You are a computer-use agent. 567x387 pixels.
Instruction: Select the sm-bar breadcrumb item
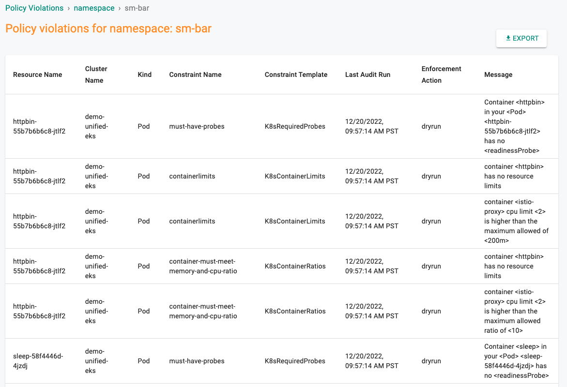tap(137, 8)
